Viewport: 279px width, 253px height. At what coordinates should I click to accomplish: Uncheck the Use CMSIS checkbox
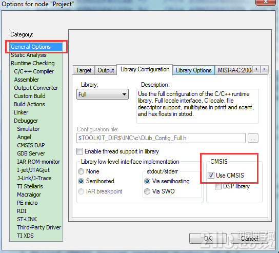(211, 176)
